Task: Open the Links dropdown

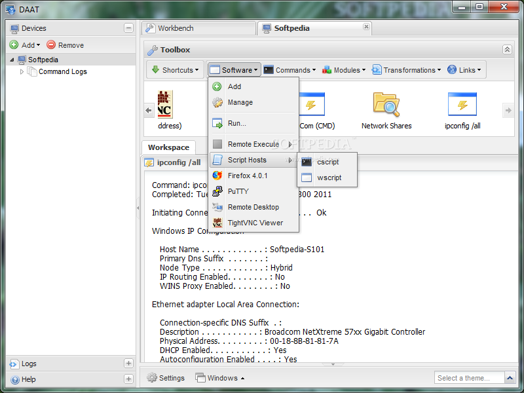Action: 464,70
